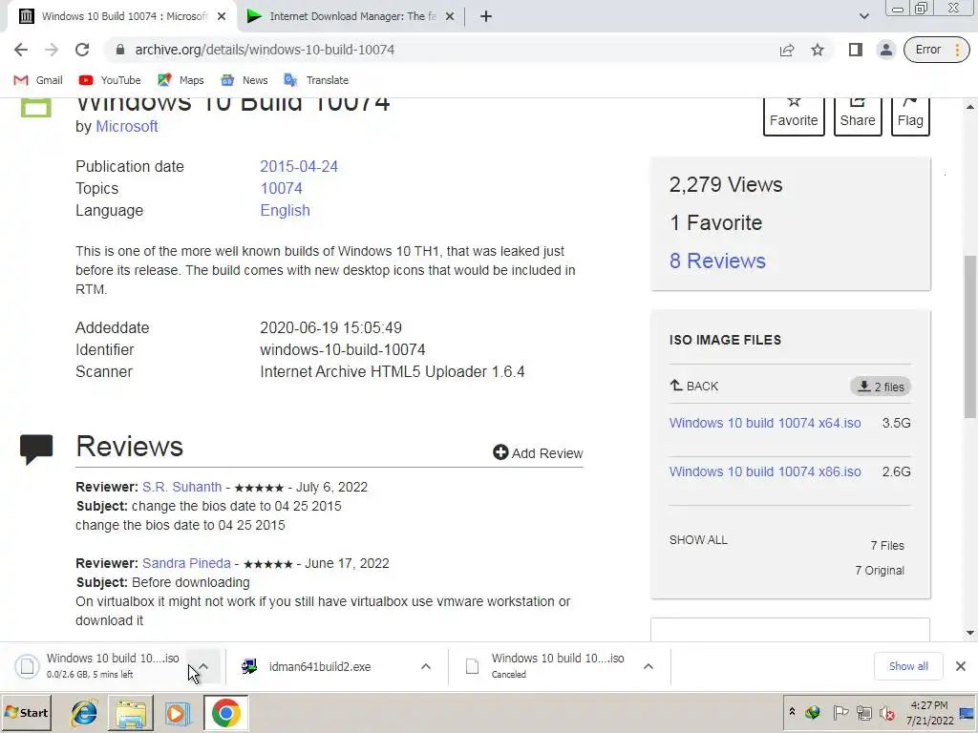Image resolution: width=978 pixels, height=733 pixels.
Task: Open the Chrome side panel
Action: (x=855, y=50)
